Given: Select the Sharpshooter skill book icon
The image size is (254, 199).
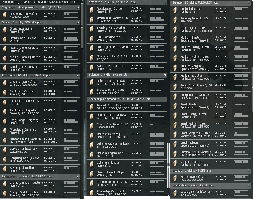Looking at the screenshot, I should point(175,96).
